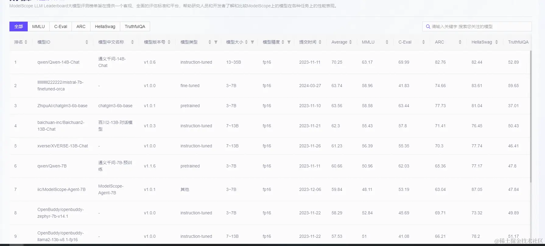This screenshot has height=246, width=545.
Task: Open baichuan-inc/Baichuan2-13B-Chat model
Action: 61,126
